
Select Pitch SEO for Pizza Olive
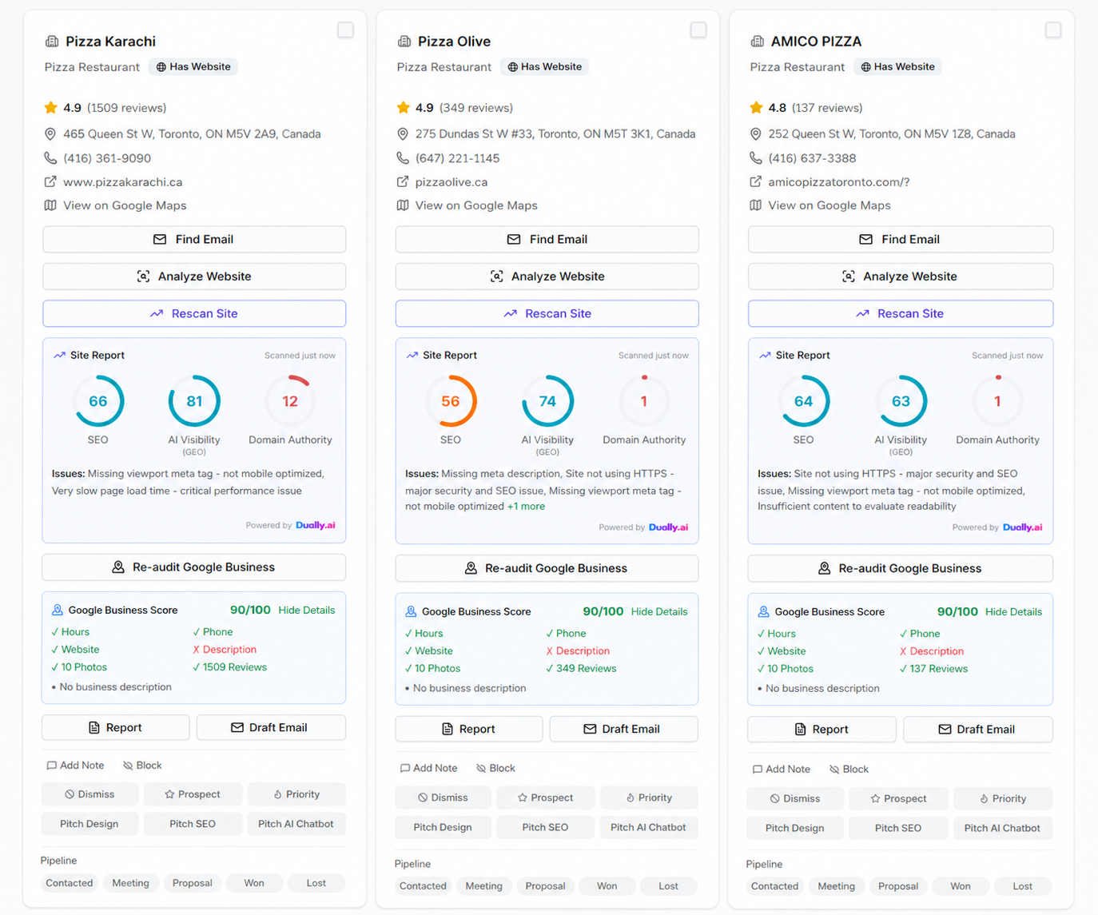pos(545,827)
